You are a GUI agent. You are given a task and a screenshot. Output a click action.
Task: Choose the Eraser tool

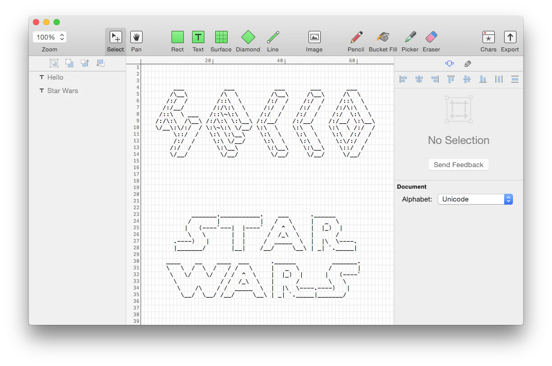pyautogui.click(x=432, y=41)
